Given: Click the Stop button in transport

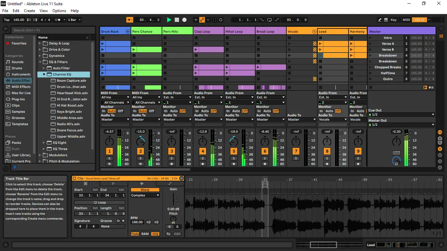Looking at the screenshot, I should [177, 20].
